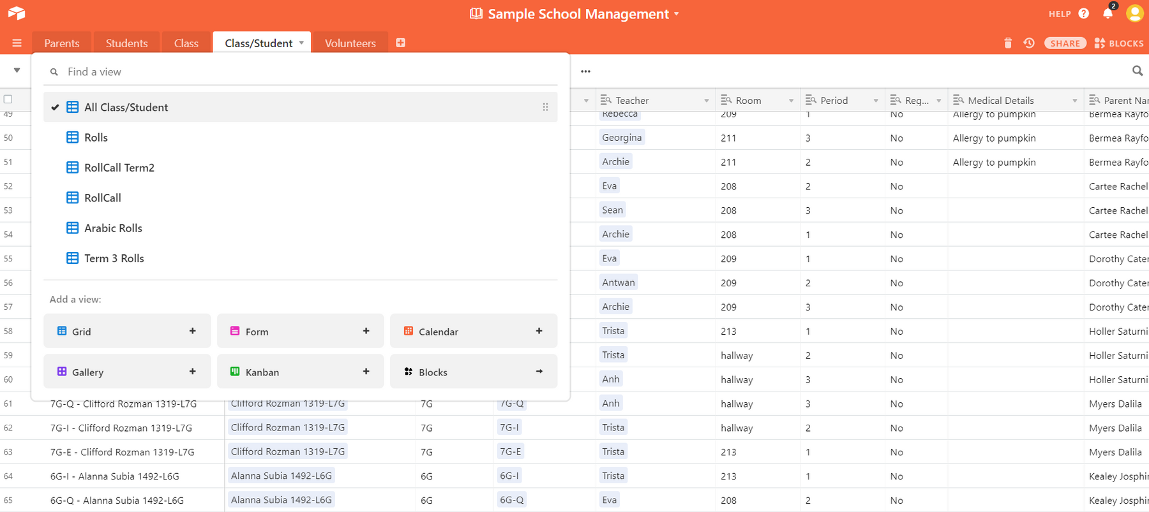Add a new Calendar view

pyautogui.click(x=473, y=332)
